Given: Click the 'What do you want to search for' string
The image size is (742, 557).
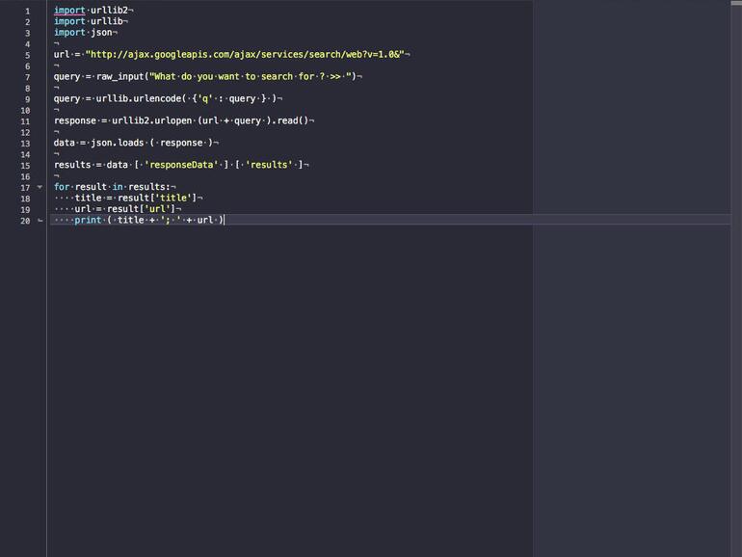Looking at the screenshot, I should (x=250, y=77).
